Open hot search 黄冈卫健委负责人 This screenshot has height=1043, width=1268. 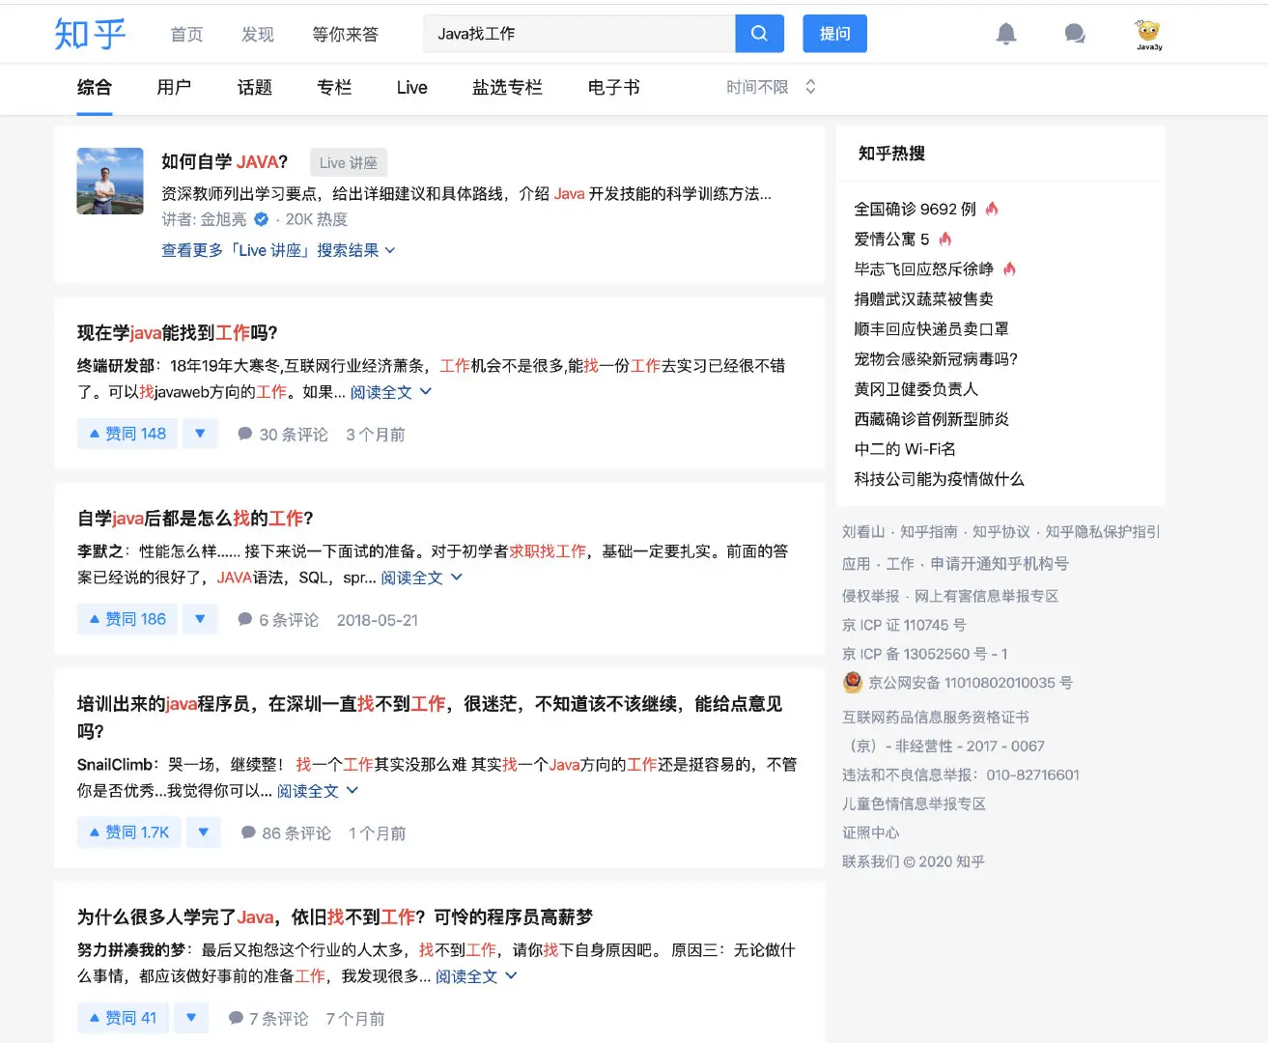coord(916,388)
